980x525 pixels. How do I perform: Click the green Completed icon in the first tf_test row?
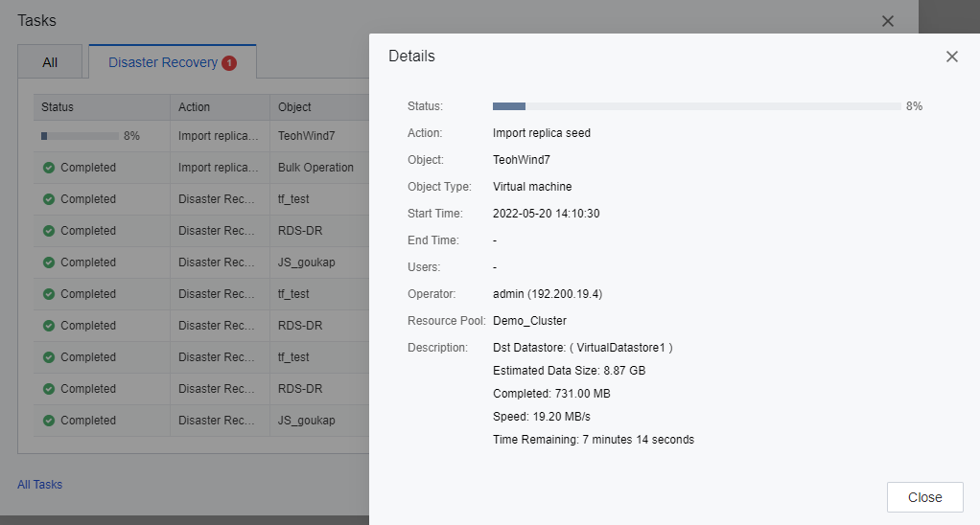click(49, 199)
